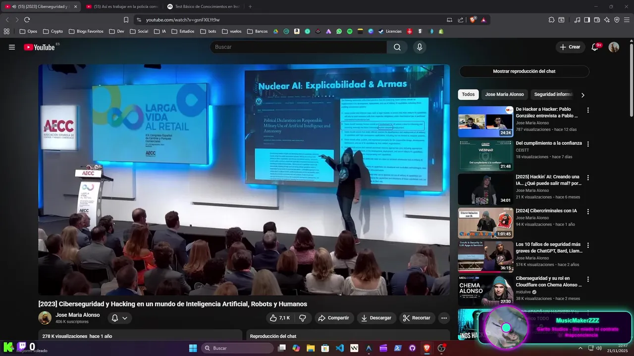Screen dimensions: 634x356
Task: Open the YouTube guide hamburger menu
Action: pos(12,47)
